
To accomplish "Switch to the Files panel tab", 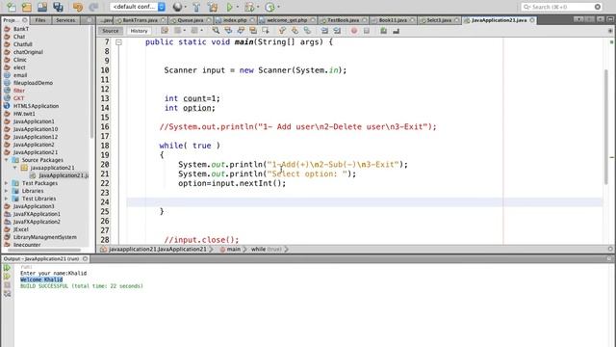I will [40, 20].
